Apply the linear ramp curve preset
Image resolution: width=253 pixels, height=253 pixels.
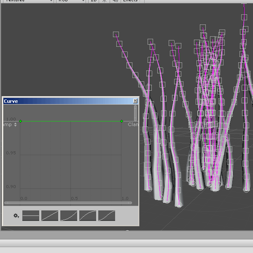pos(50,215)
